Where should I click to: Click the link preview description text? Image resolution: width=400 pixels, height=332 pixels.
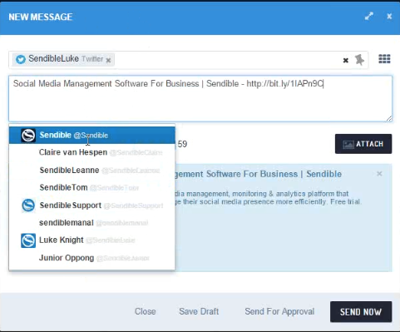(x=268, y=197)
